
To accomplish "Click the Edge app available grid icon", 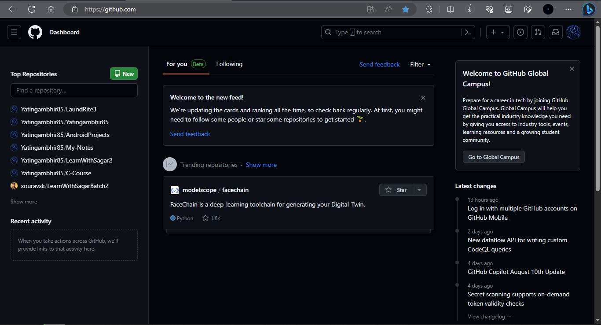I will tap(370, 9).
